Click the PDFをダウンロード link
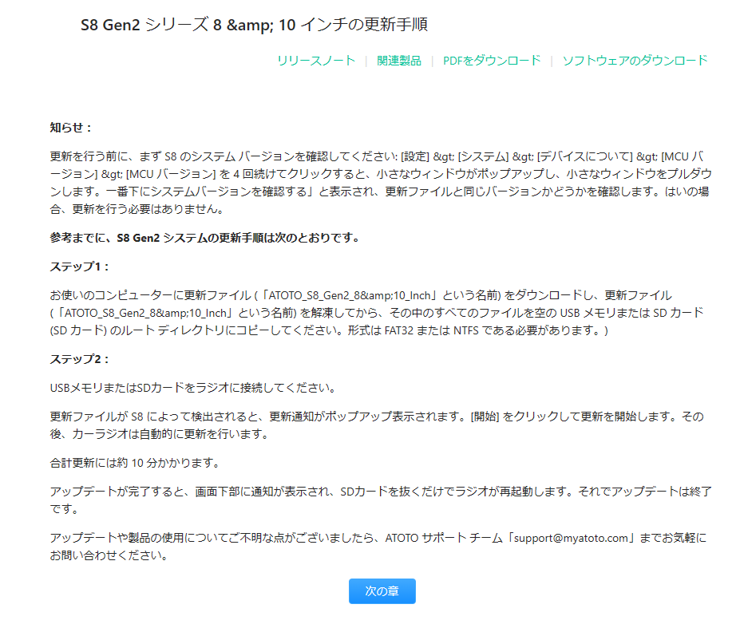This screenshot has height=628, width=740. 491,61
